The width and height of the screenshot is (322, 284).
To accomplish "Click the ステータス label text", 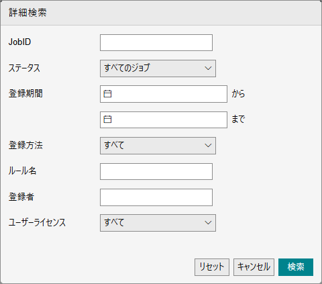I will [24, 68].
